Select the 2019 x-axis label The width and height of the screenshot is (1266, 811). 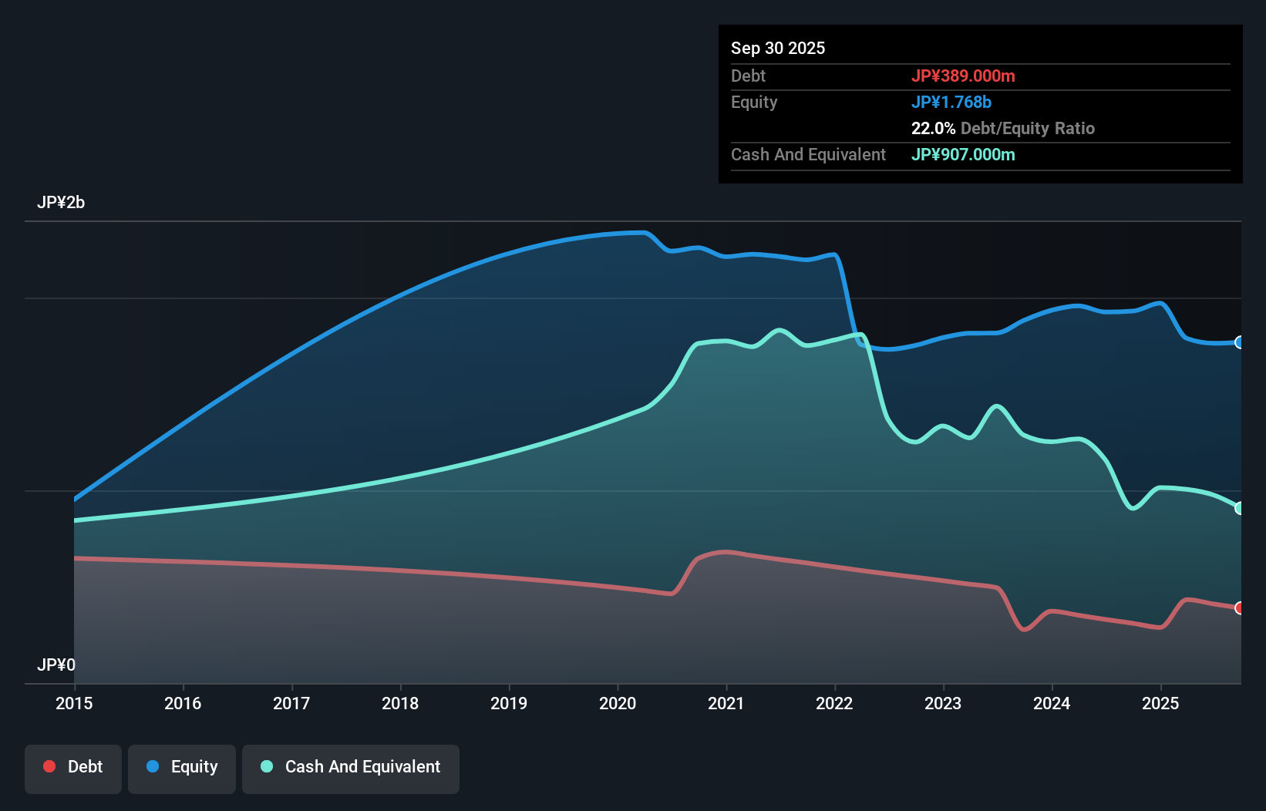[x=509, y=703]
